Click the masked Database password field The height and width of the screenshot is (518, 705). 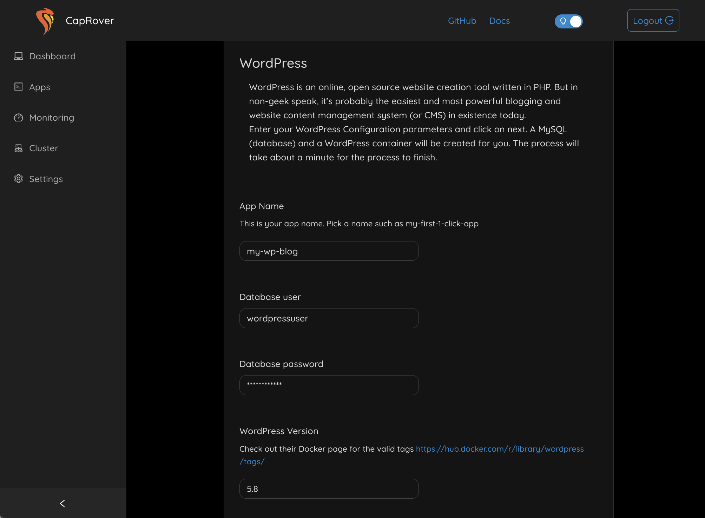329,385
